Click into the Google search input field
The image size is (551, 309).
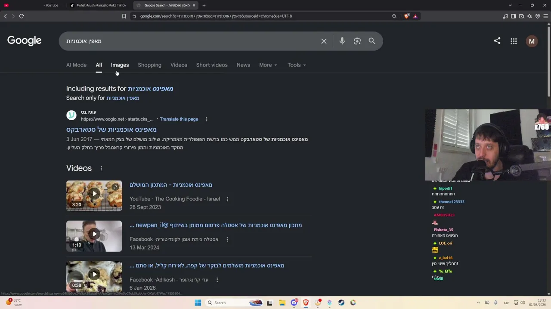(x=189, y=41)
